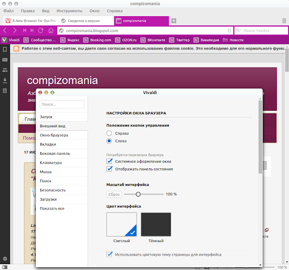Image resolution: width=289 pixels, height=270 pixels.
Task: Open search engine dropdown in search field
Action: pyautogui.click(x=238, y=30)
